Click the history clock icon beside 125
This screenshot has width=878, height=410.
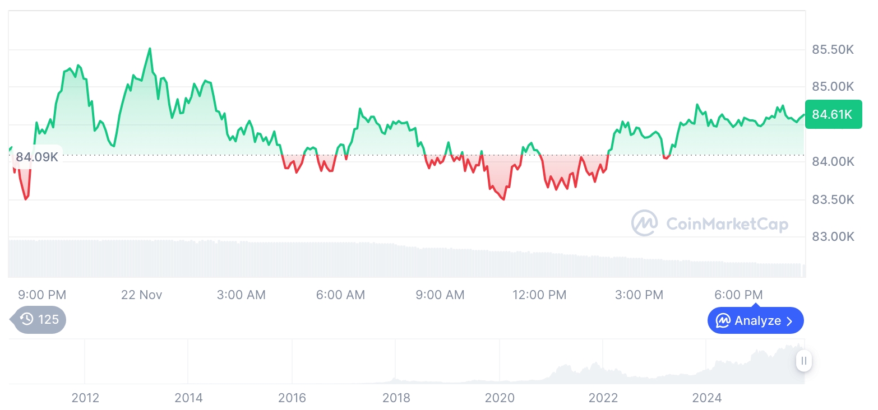(26, 320)
